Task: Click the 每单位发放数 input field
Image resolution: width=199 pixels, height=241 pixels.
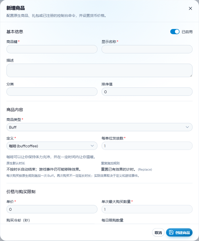Action: coord(147,146)
